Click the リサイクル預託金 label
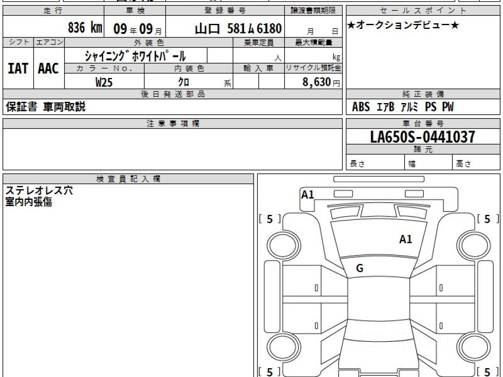This screenshot has width=503, height=377. 314,68
